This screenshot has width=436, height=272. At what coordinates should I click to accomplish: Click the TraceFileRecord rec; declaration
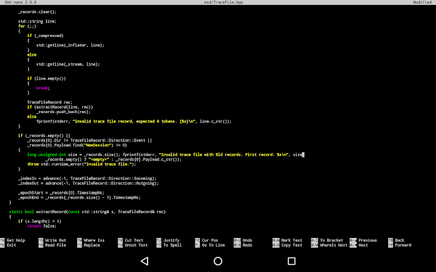49,102
